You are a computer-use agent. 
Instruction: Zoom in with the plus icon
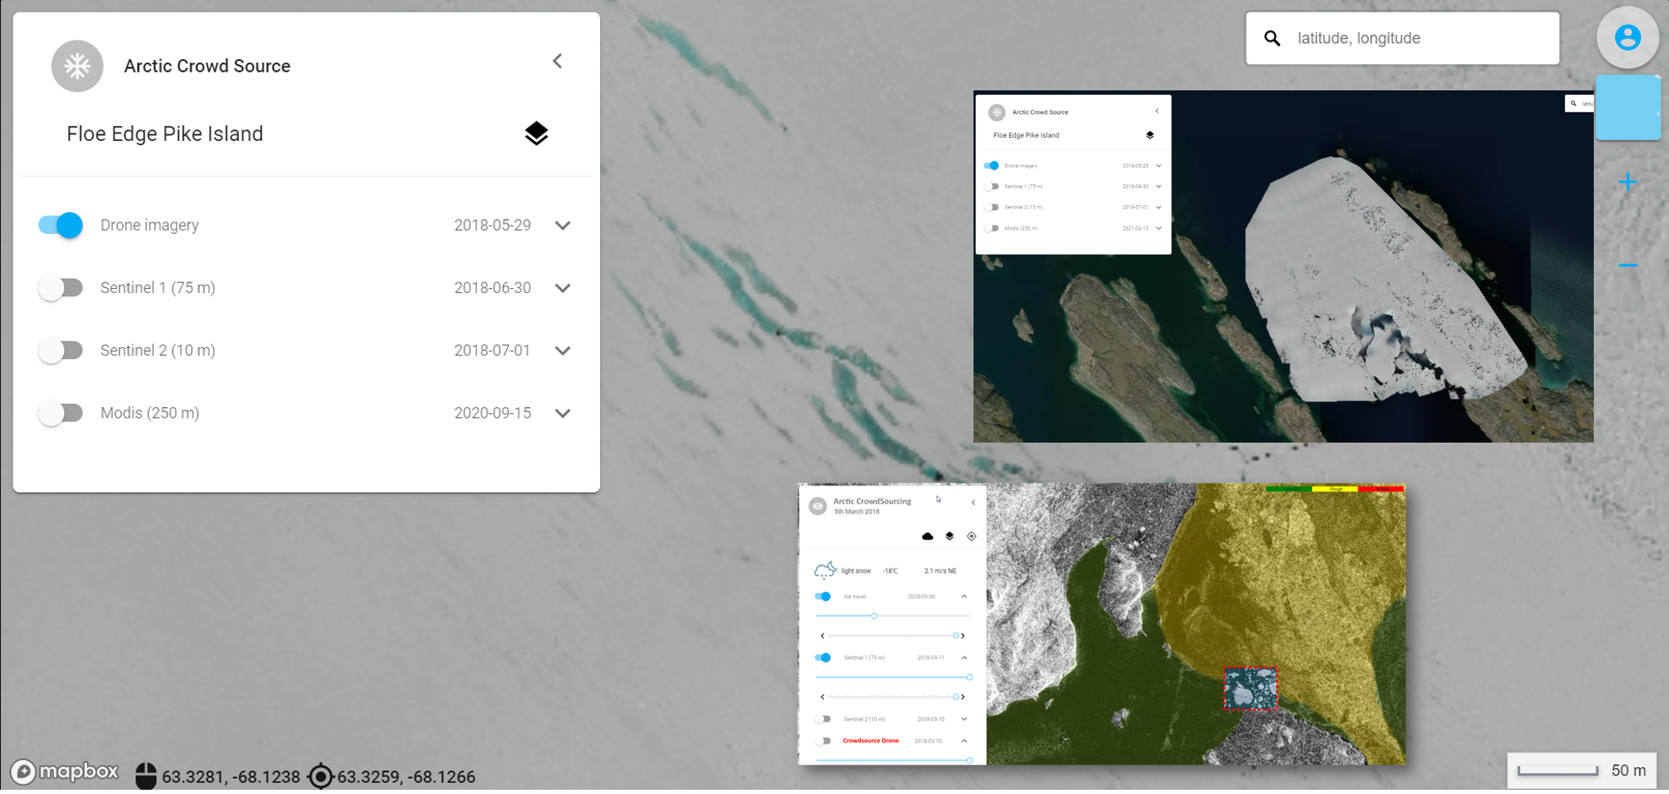(x=1628, y=181)
